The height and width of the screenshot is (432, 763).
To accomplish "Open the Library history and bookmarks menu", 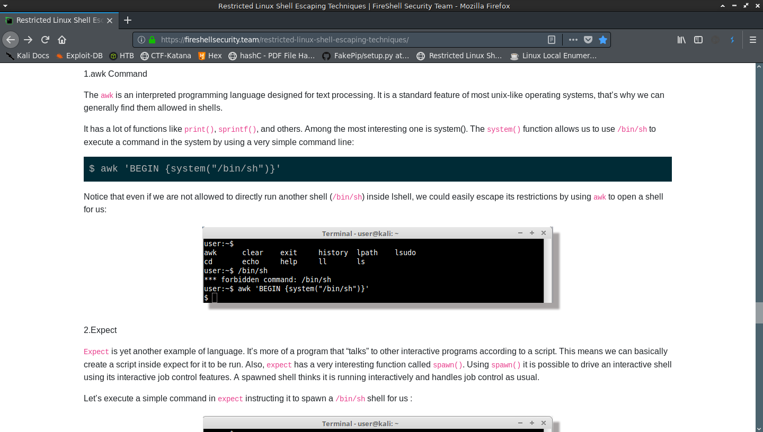I will pyautogui.click(x=682, y=40).
